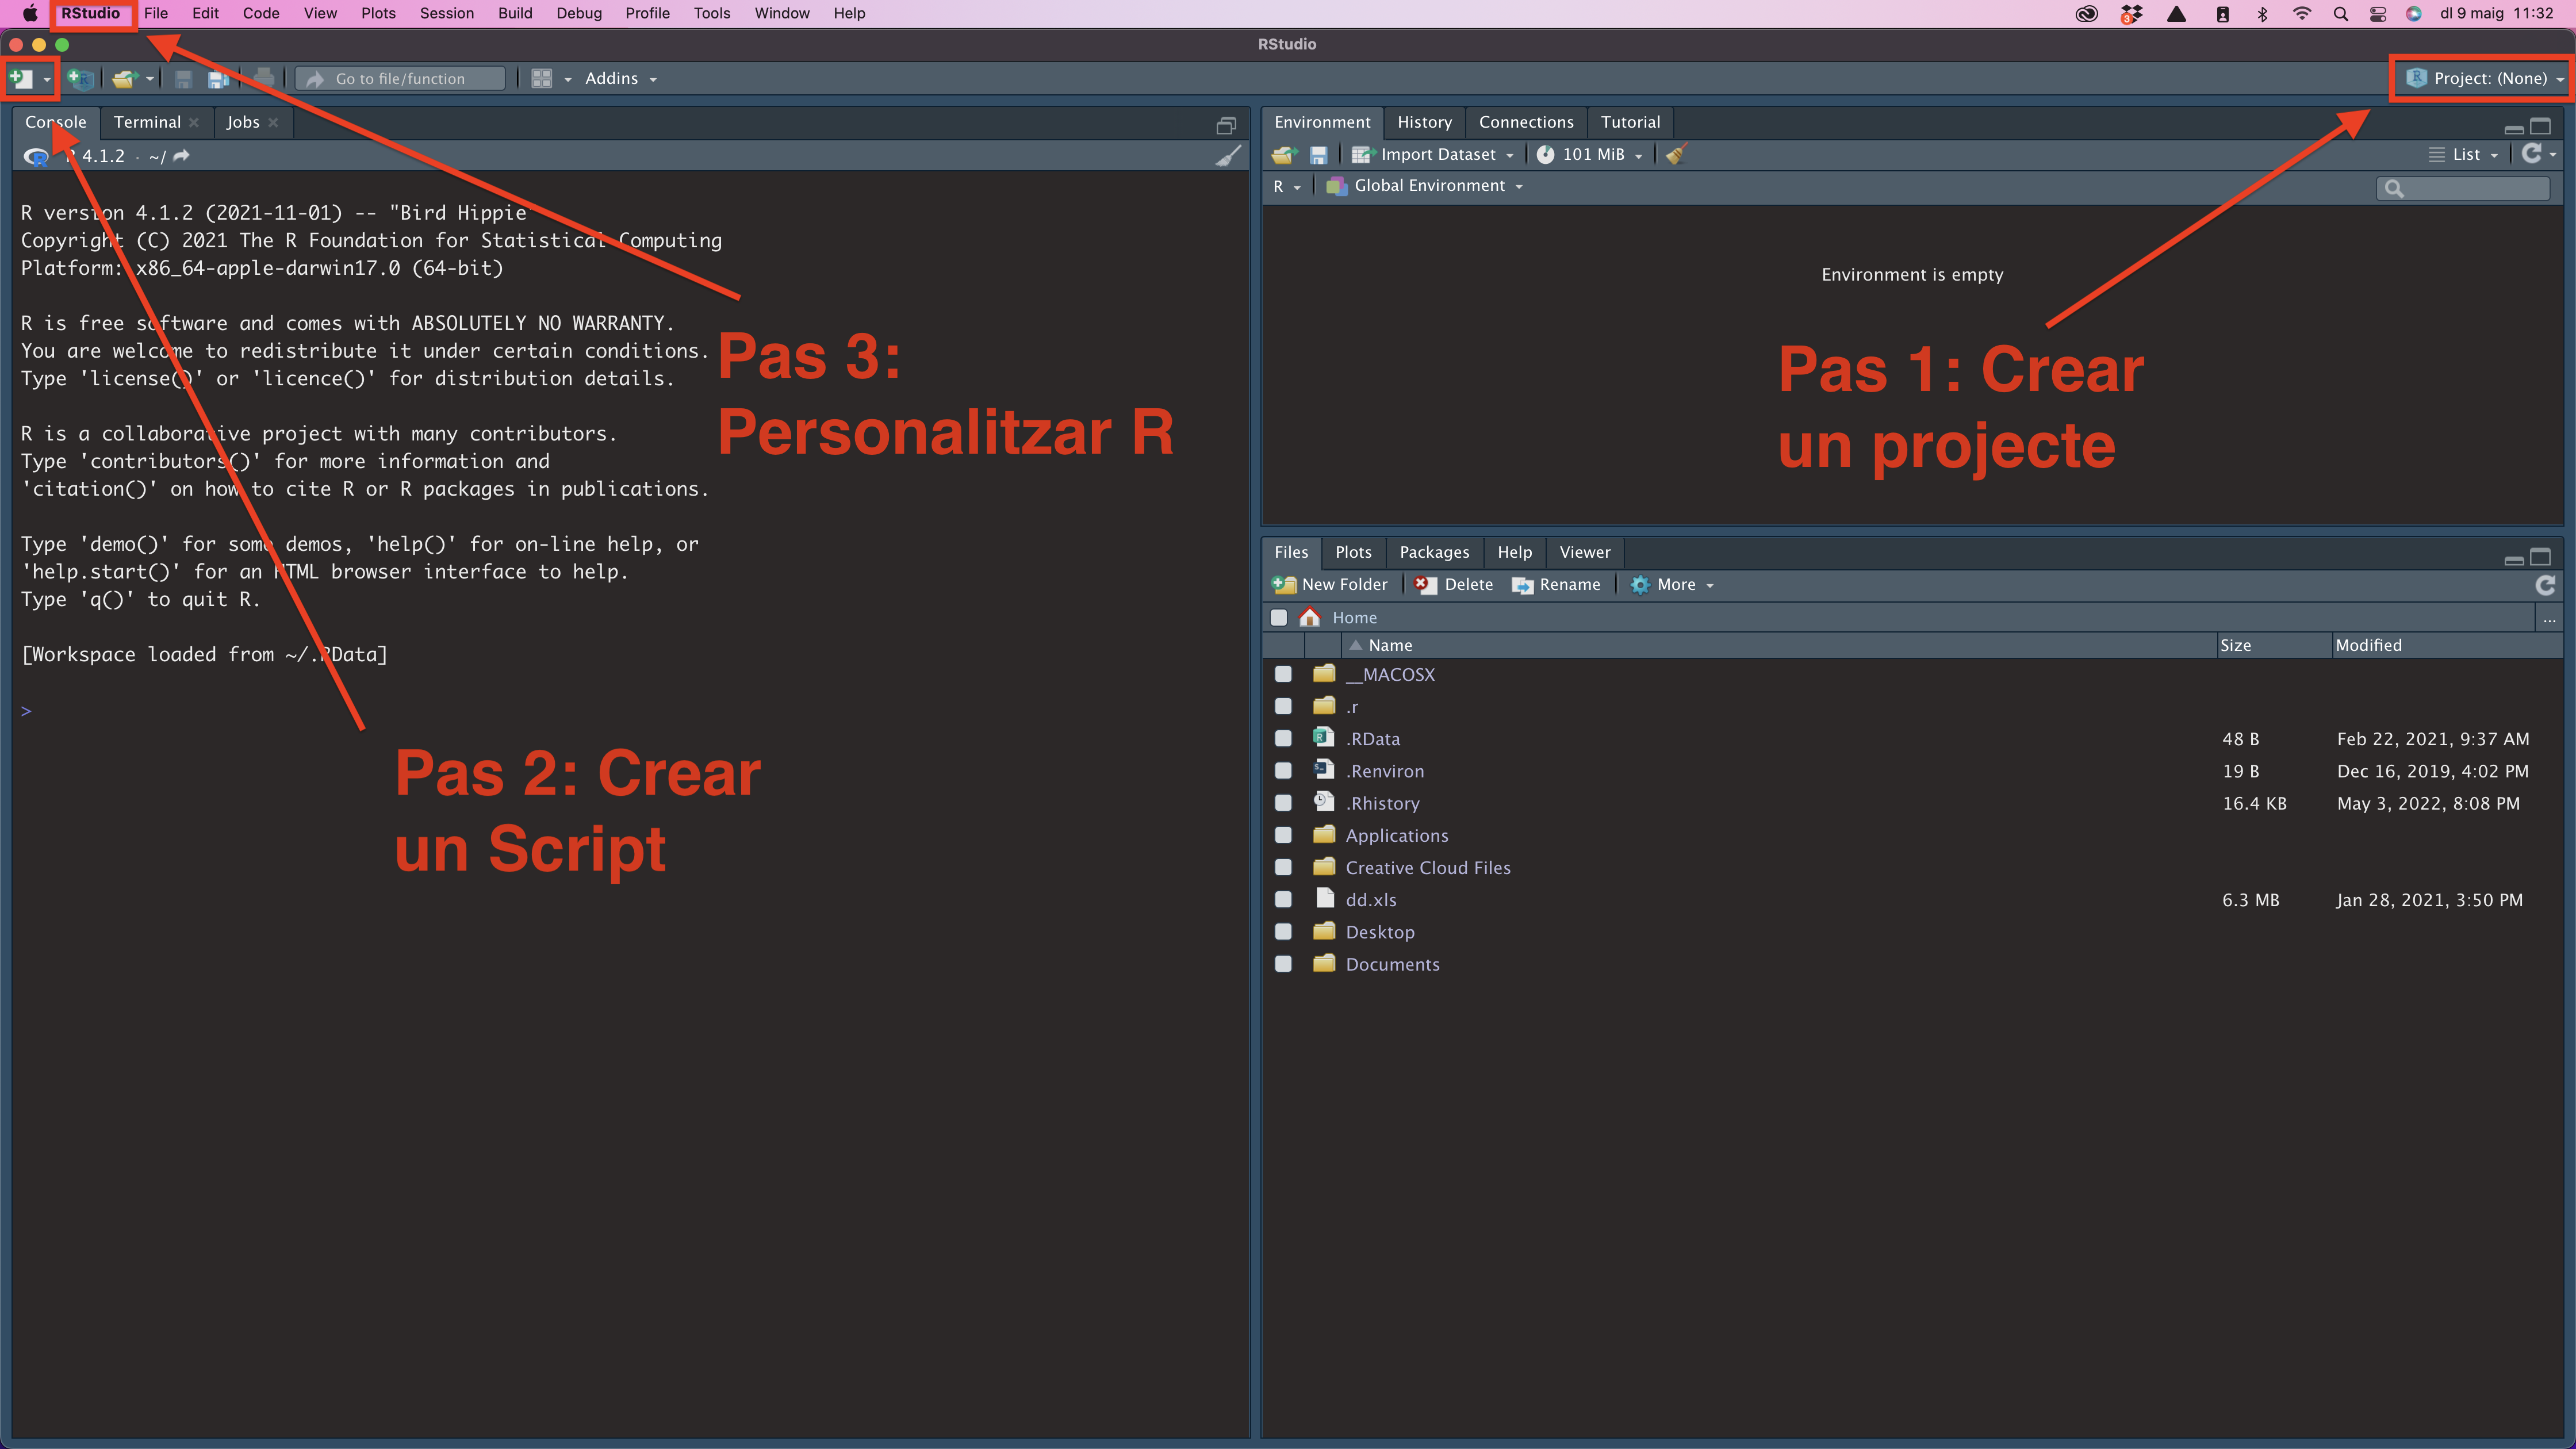Click the view current working directory arrow
The width and height of the screenshot is (2576, 1449).
181,156
